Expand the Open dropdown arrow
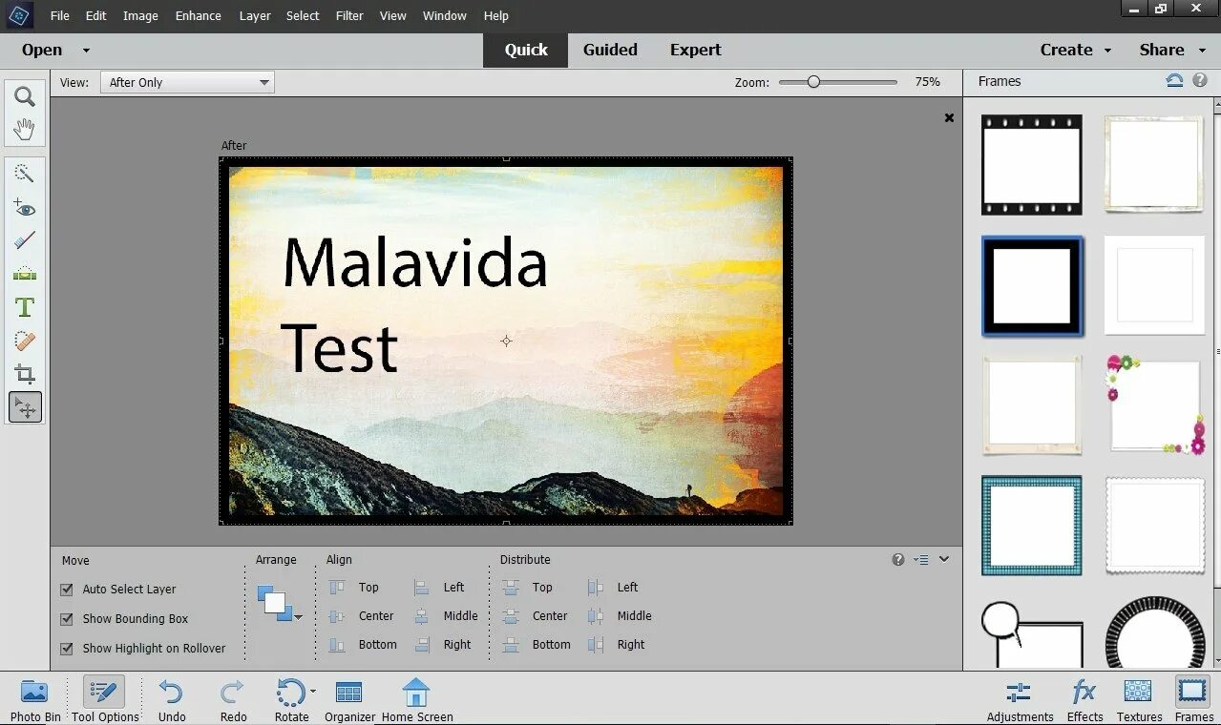 pyautogui.click(x=86, y=51)
